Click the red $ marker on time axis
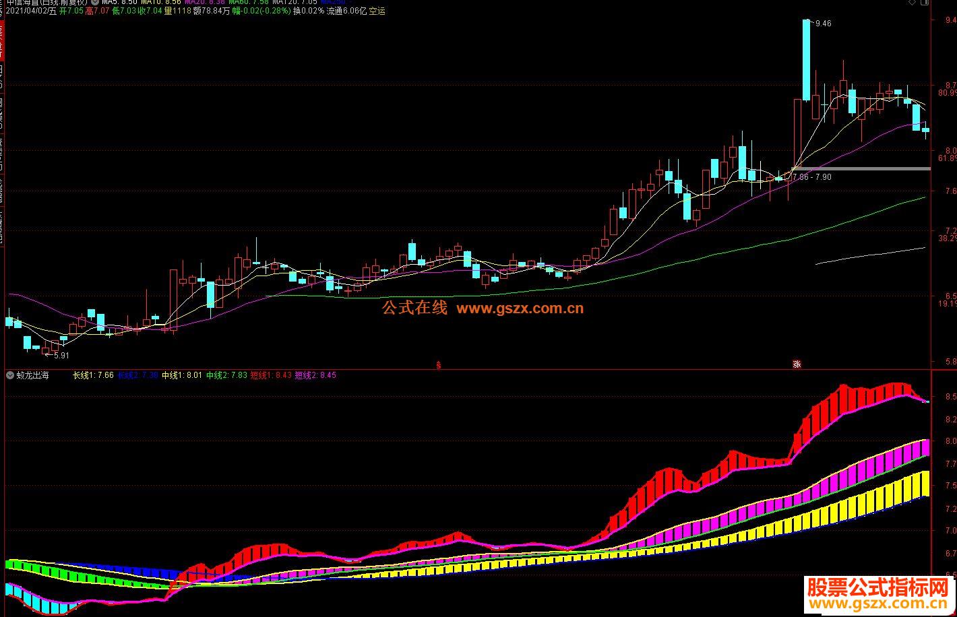Image resolution: width=957 pixels, height=617 pixels. (439, 365)
